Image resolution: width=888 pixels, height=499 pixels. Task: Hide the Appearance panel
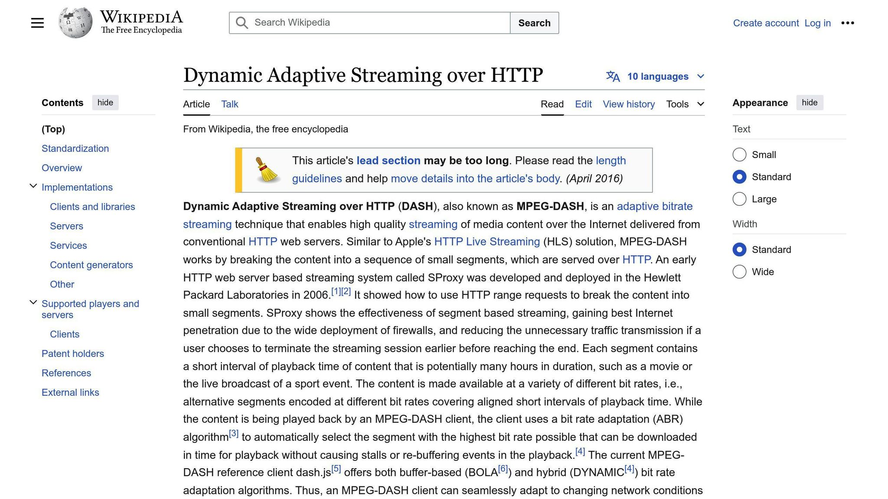coord(810,103)
